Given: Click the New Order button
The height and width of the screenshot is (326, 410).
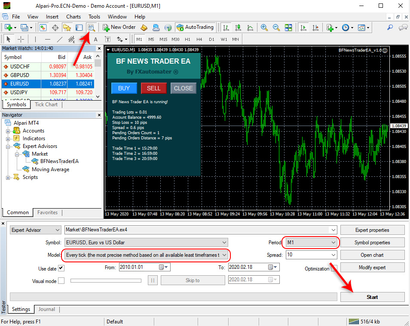Looking at the screenshot, I should click(x=119, y=27).
